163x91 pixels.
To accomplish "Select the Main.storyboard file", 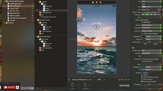I will pos(15,6).
